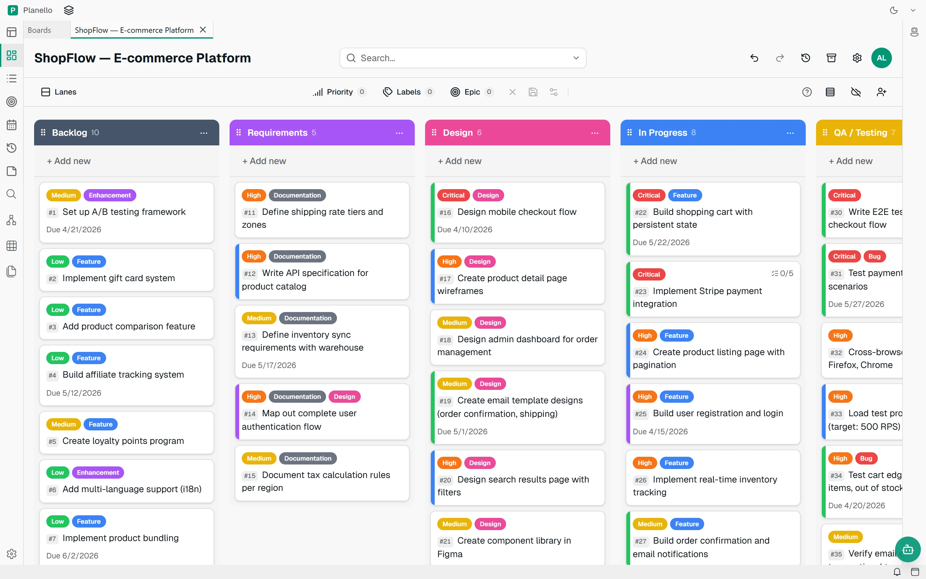Clear filters with the X icon
The width and height of the screenshot is (926, 579).
point(513,92)
